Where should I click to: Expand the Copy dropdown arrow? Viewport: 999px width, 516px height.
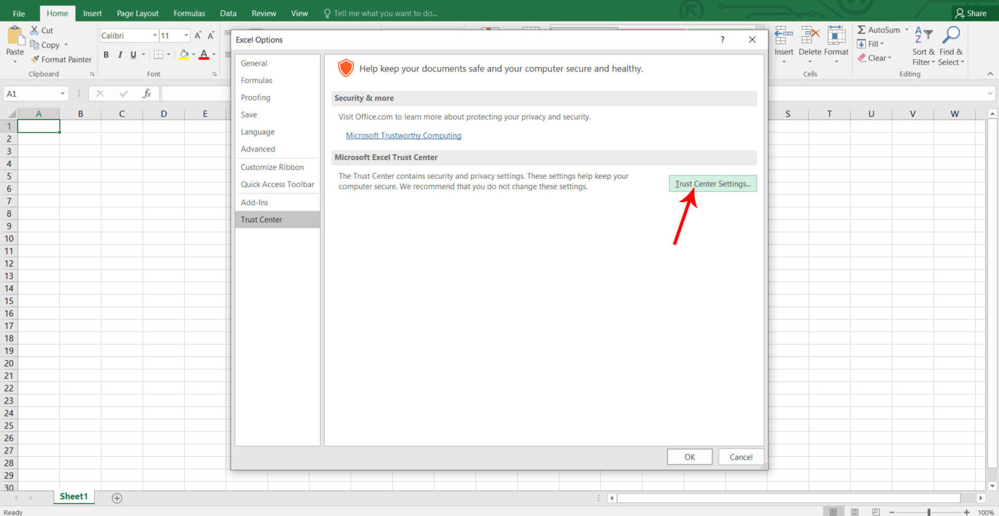(x=66, y=45)
